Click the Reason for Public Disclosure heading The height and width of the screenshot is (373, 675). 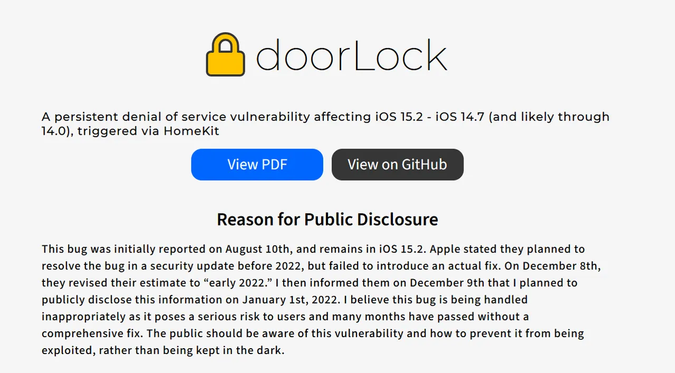click(327, 219)
